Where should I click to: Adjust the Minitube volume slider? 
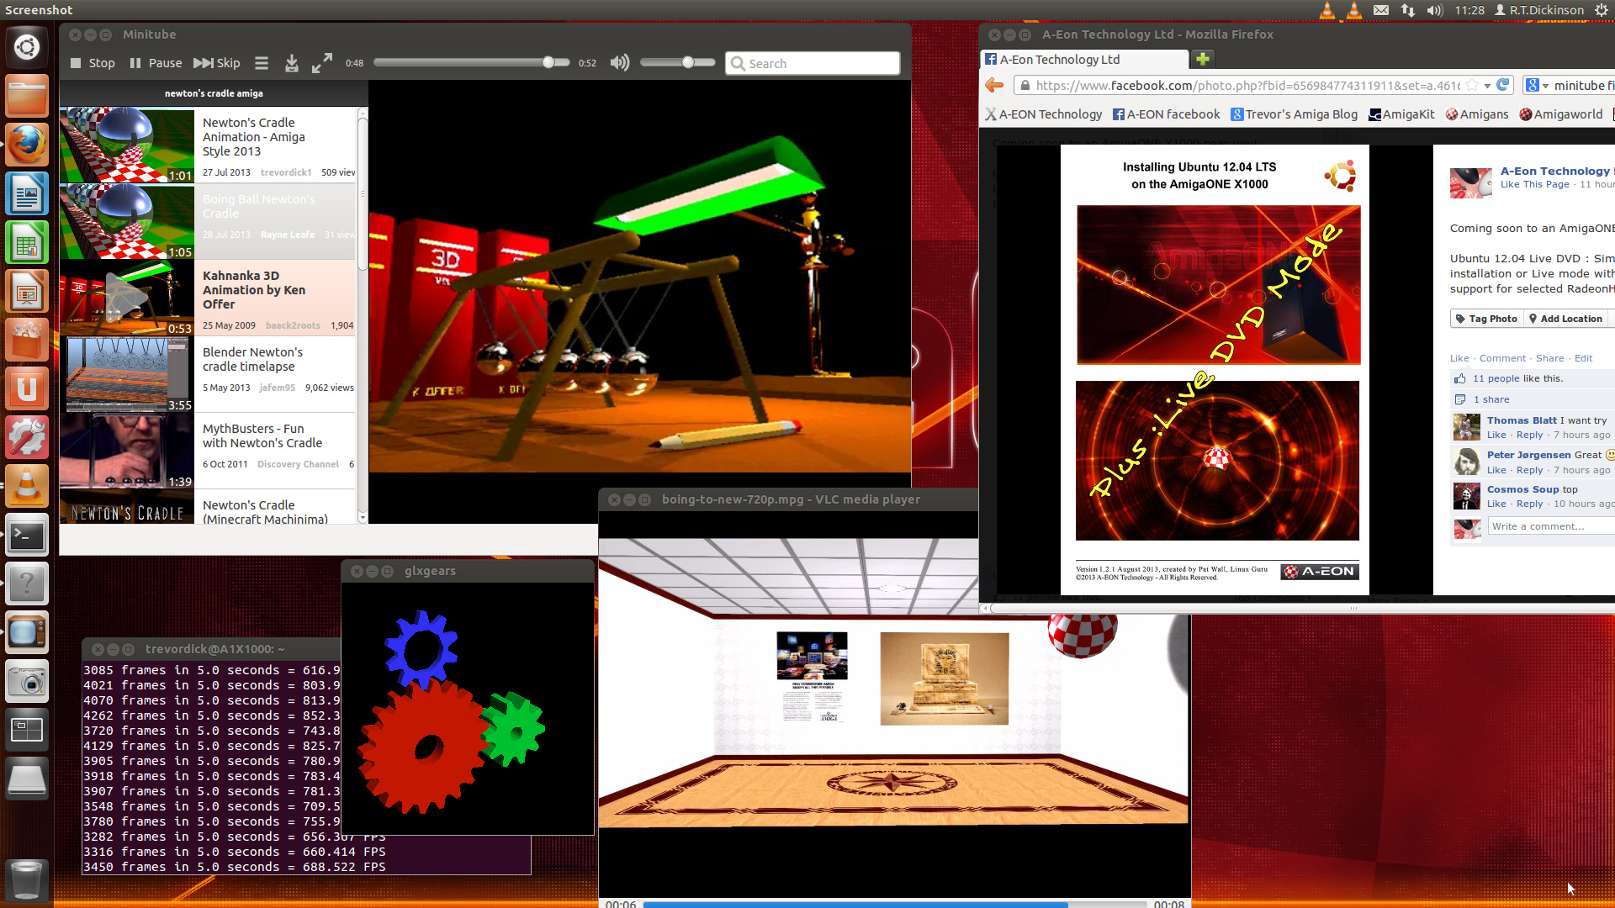[x=687, y=62]
